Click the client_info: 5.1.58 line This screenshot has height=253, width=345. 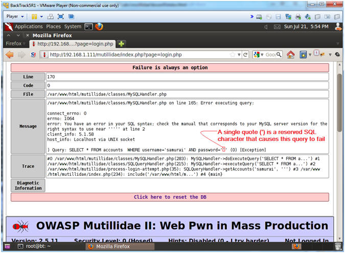click(71, 134)
